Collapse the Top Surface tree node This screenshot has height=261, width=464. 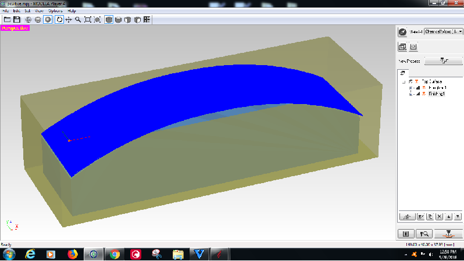[x=404, y=82]
